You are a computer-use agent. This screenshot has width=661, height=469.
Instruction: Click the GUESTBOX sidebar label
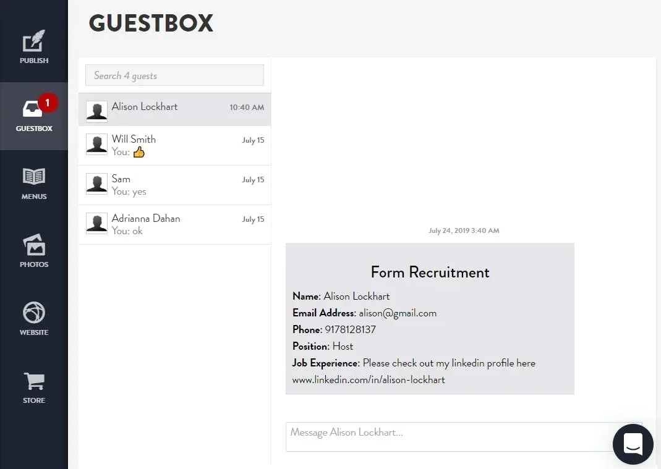pos(34,129)
